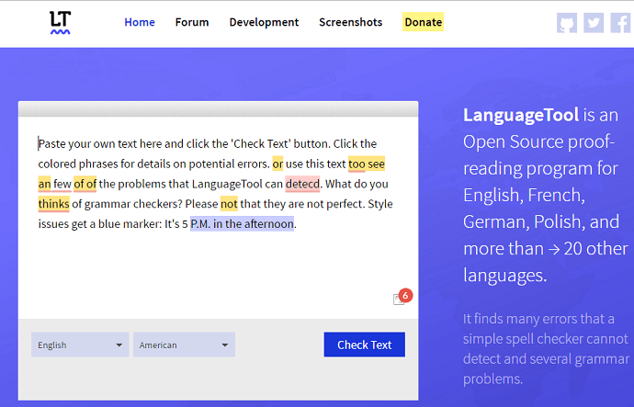The image size is (634, 407).
Task: Click the highlighted word 'or'
Action: 277,164
